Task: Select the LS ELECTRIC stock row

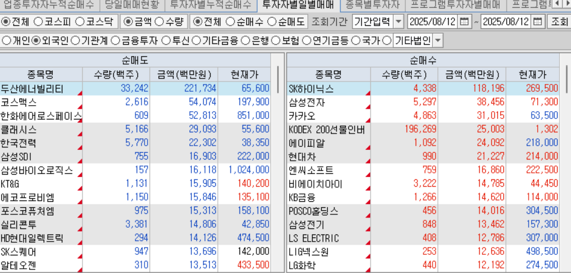Action: tap(423, 239)
